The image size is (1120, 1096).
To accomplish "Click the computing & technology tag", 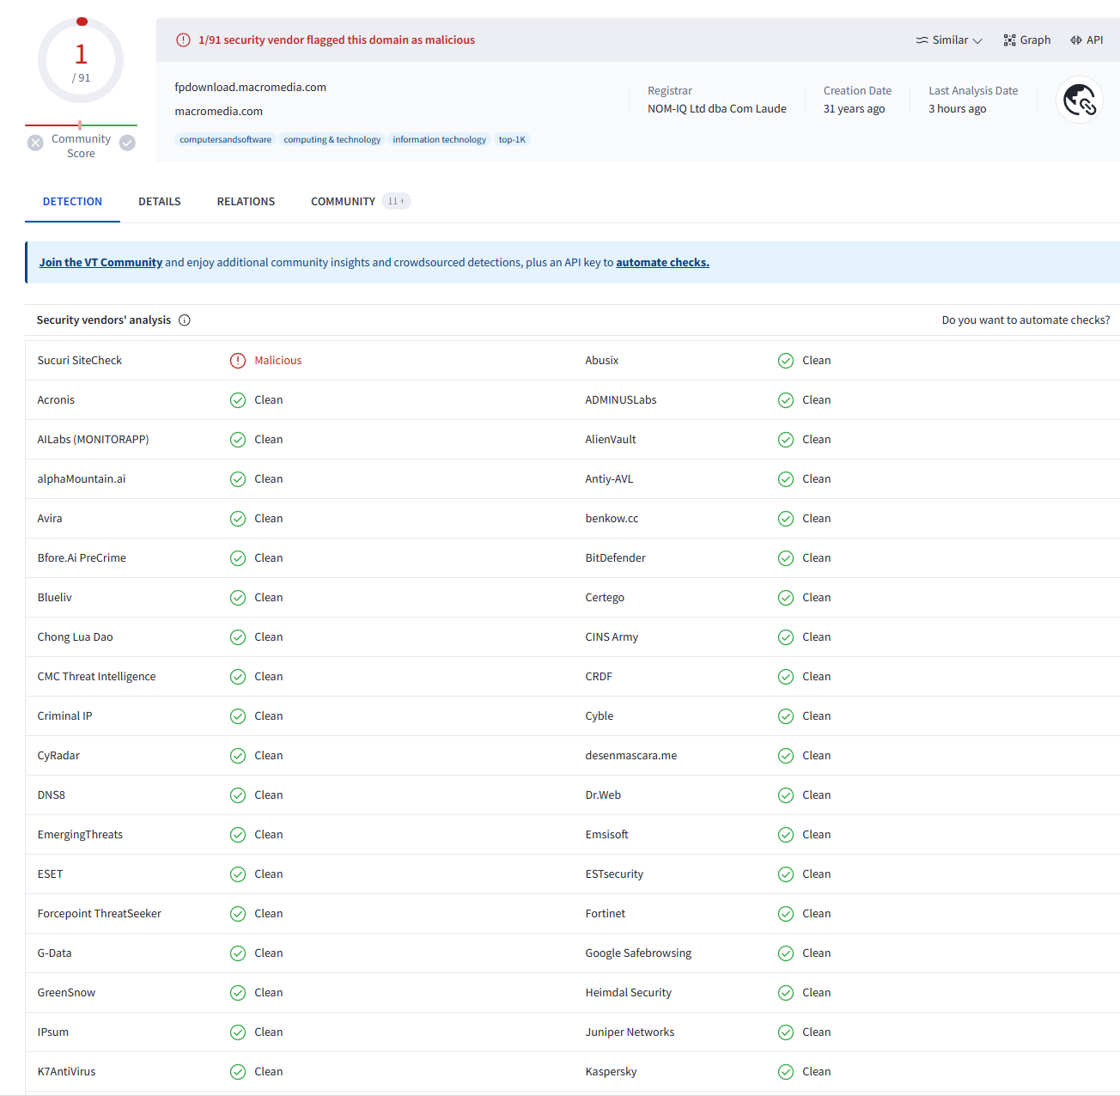I will pyautogui.click(x=332, y=140).
